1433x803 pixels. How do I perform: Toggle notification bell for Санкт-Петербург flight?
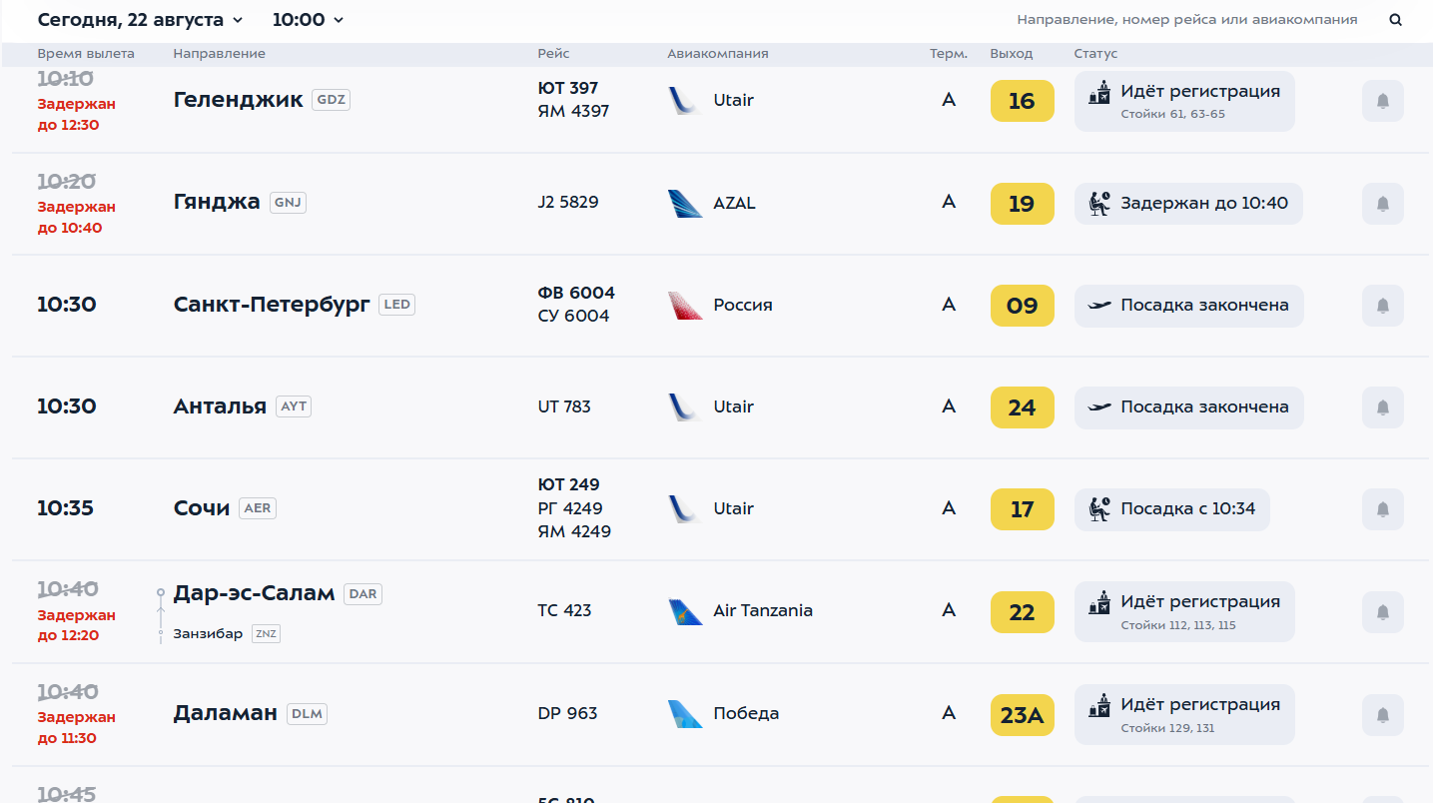[1383, 306]
